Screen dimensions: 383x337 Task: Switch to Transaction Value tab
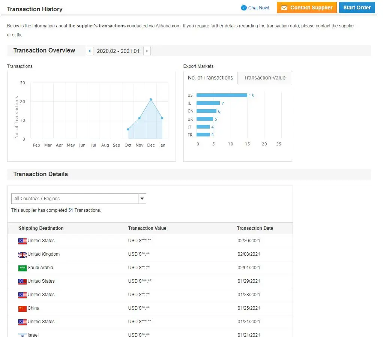[264, 78]
